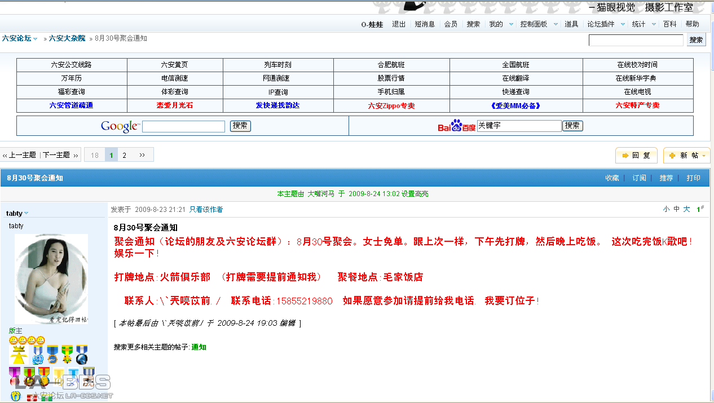Open page 2 of the thread
714x403 pixels.
125,154
